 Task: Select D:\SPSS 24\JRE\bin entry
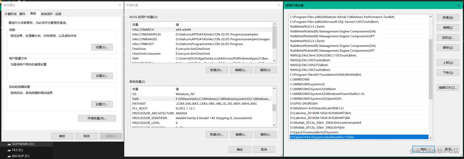click(x=359, y=103)
